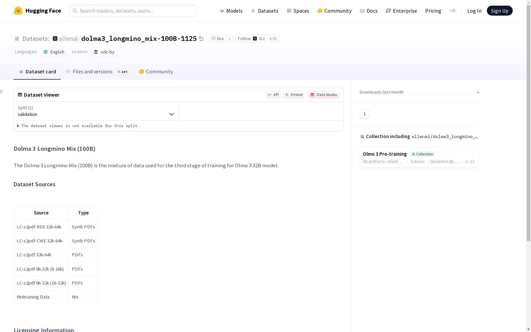The image size is (531, 332).
Task: Open the Dataset Viewer API button
Action: [273, 95]
